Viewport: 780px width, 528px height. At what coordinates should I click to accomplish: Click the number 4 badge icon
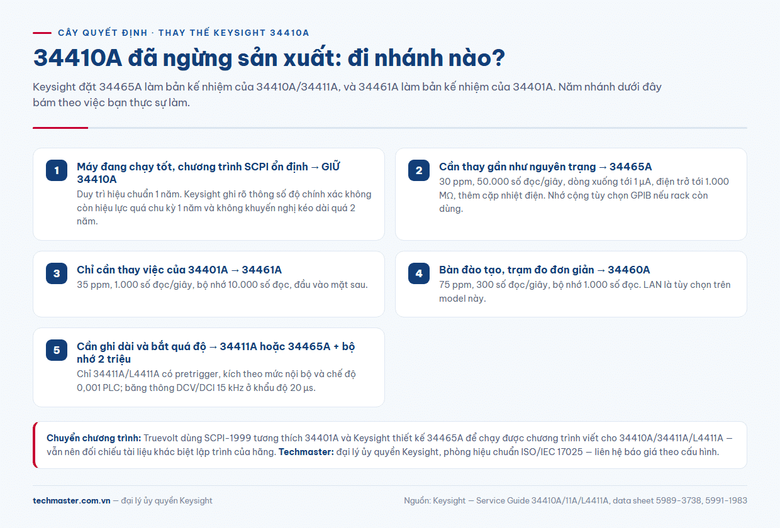tap(419, 273)
